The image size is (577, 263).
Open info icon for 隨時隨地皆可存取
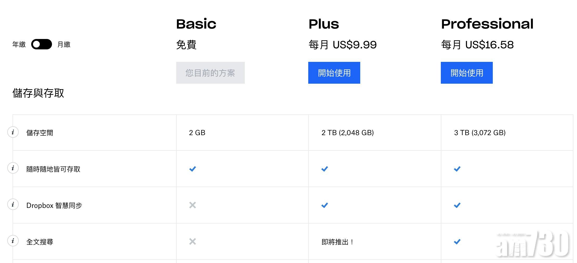tap(13, 168)
